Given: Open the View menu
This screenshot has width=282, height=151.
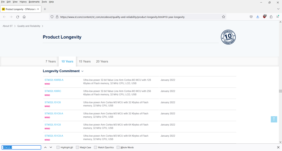Looking at the screenshot, I should pos(15,2).
